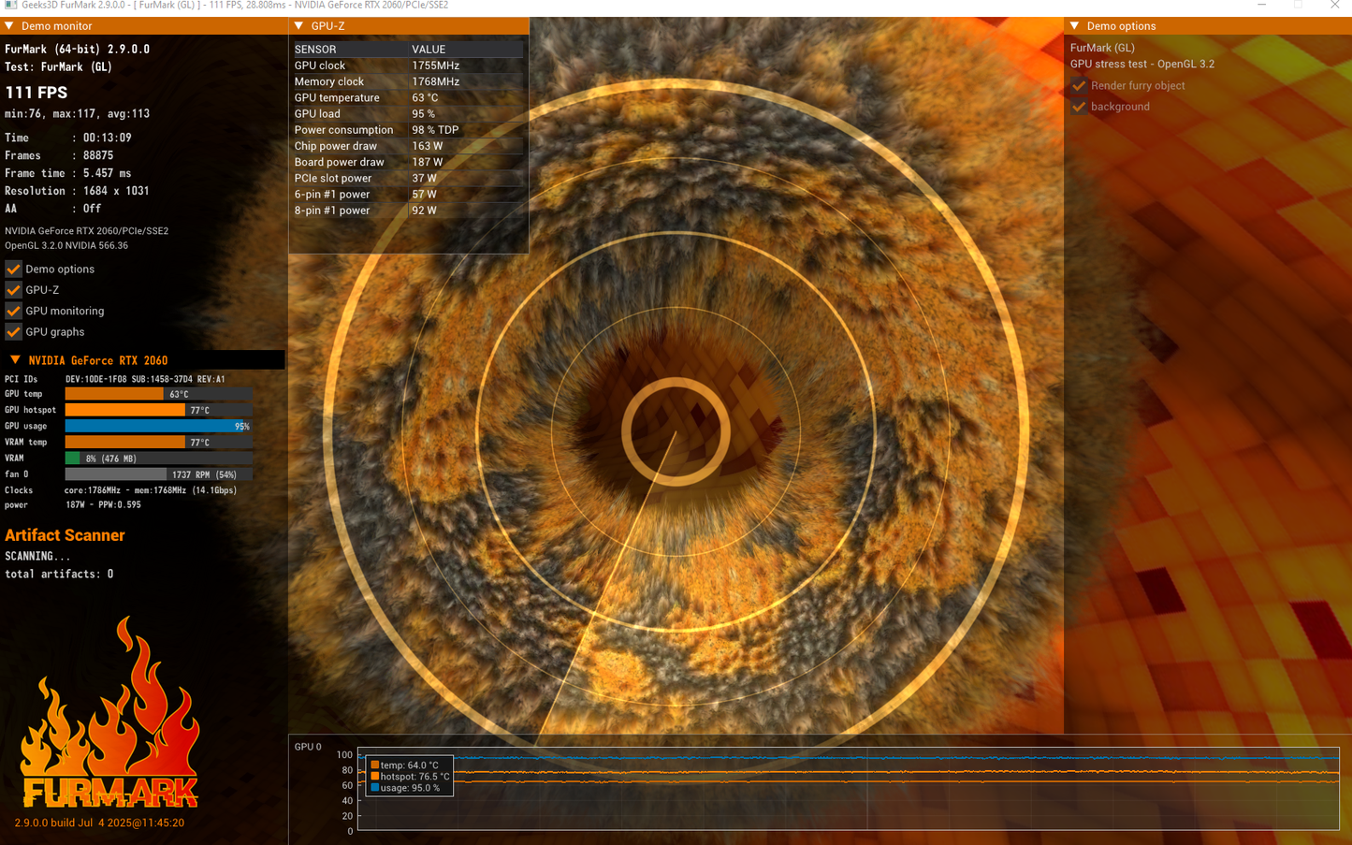Click the blue usage legend square in the graph
The width and height of the screenshot is (1352, 845).
click(x=374, y=788)
